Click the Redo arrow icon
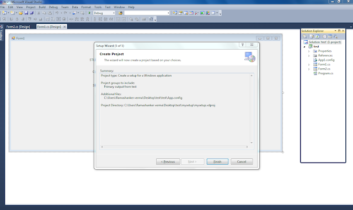This screenshot has height=210, width=353. coord(66,13)
